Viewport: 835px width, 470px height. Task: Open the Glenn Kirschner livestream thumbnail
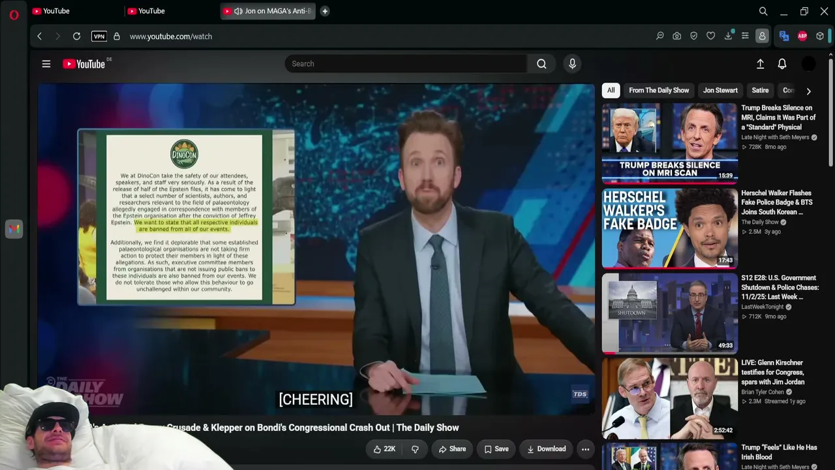(x=670, y=398)
